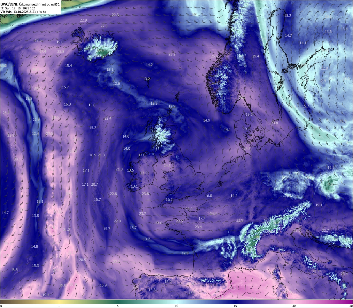The image size is (353, 308).
Task: Click the 15.0 value over Spain
Action: [168, 282]
